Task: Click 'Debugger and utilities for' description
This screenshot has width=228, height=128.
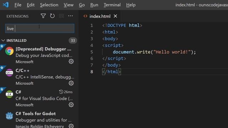Action: point(43,120)
